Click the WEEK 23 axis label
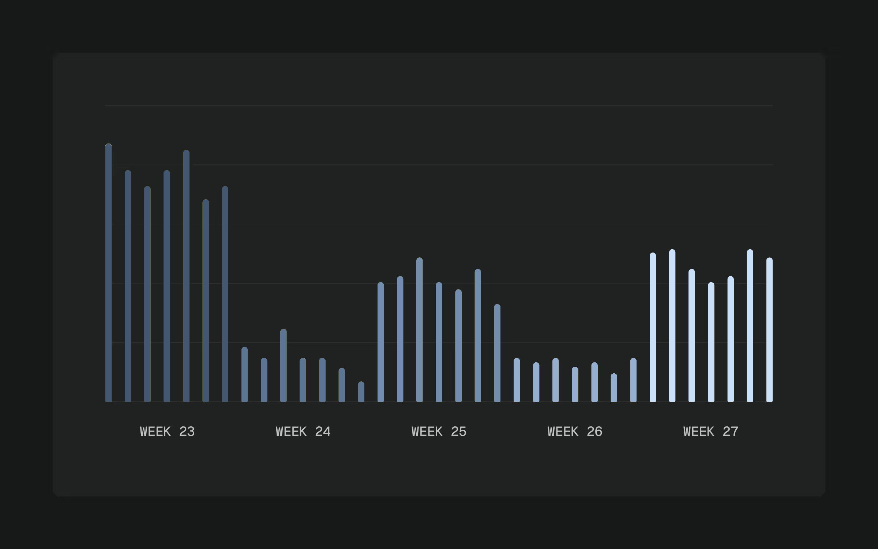This screenshot has height=549, width=878. tap(167, 432)
